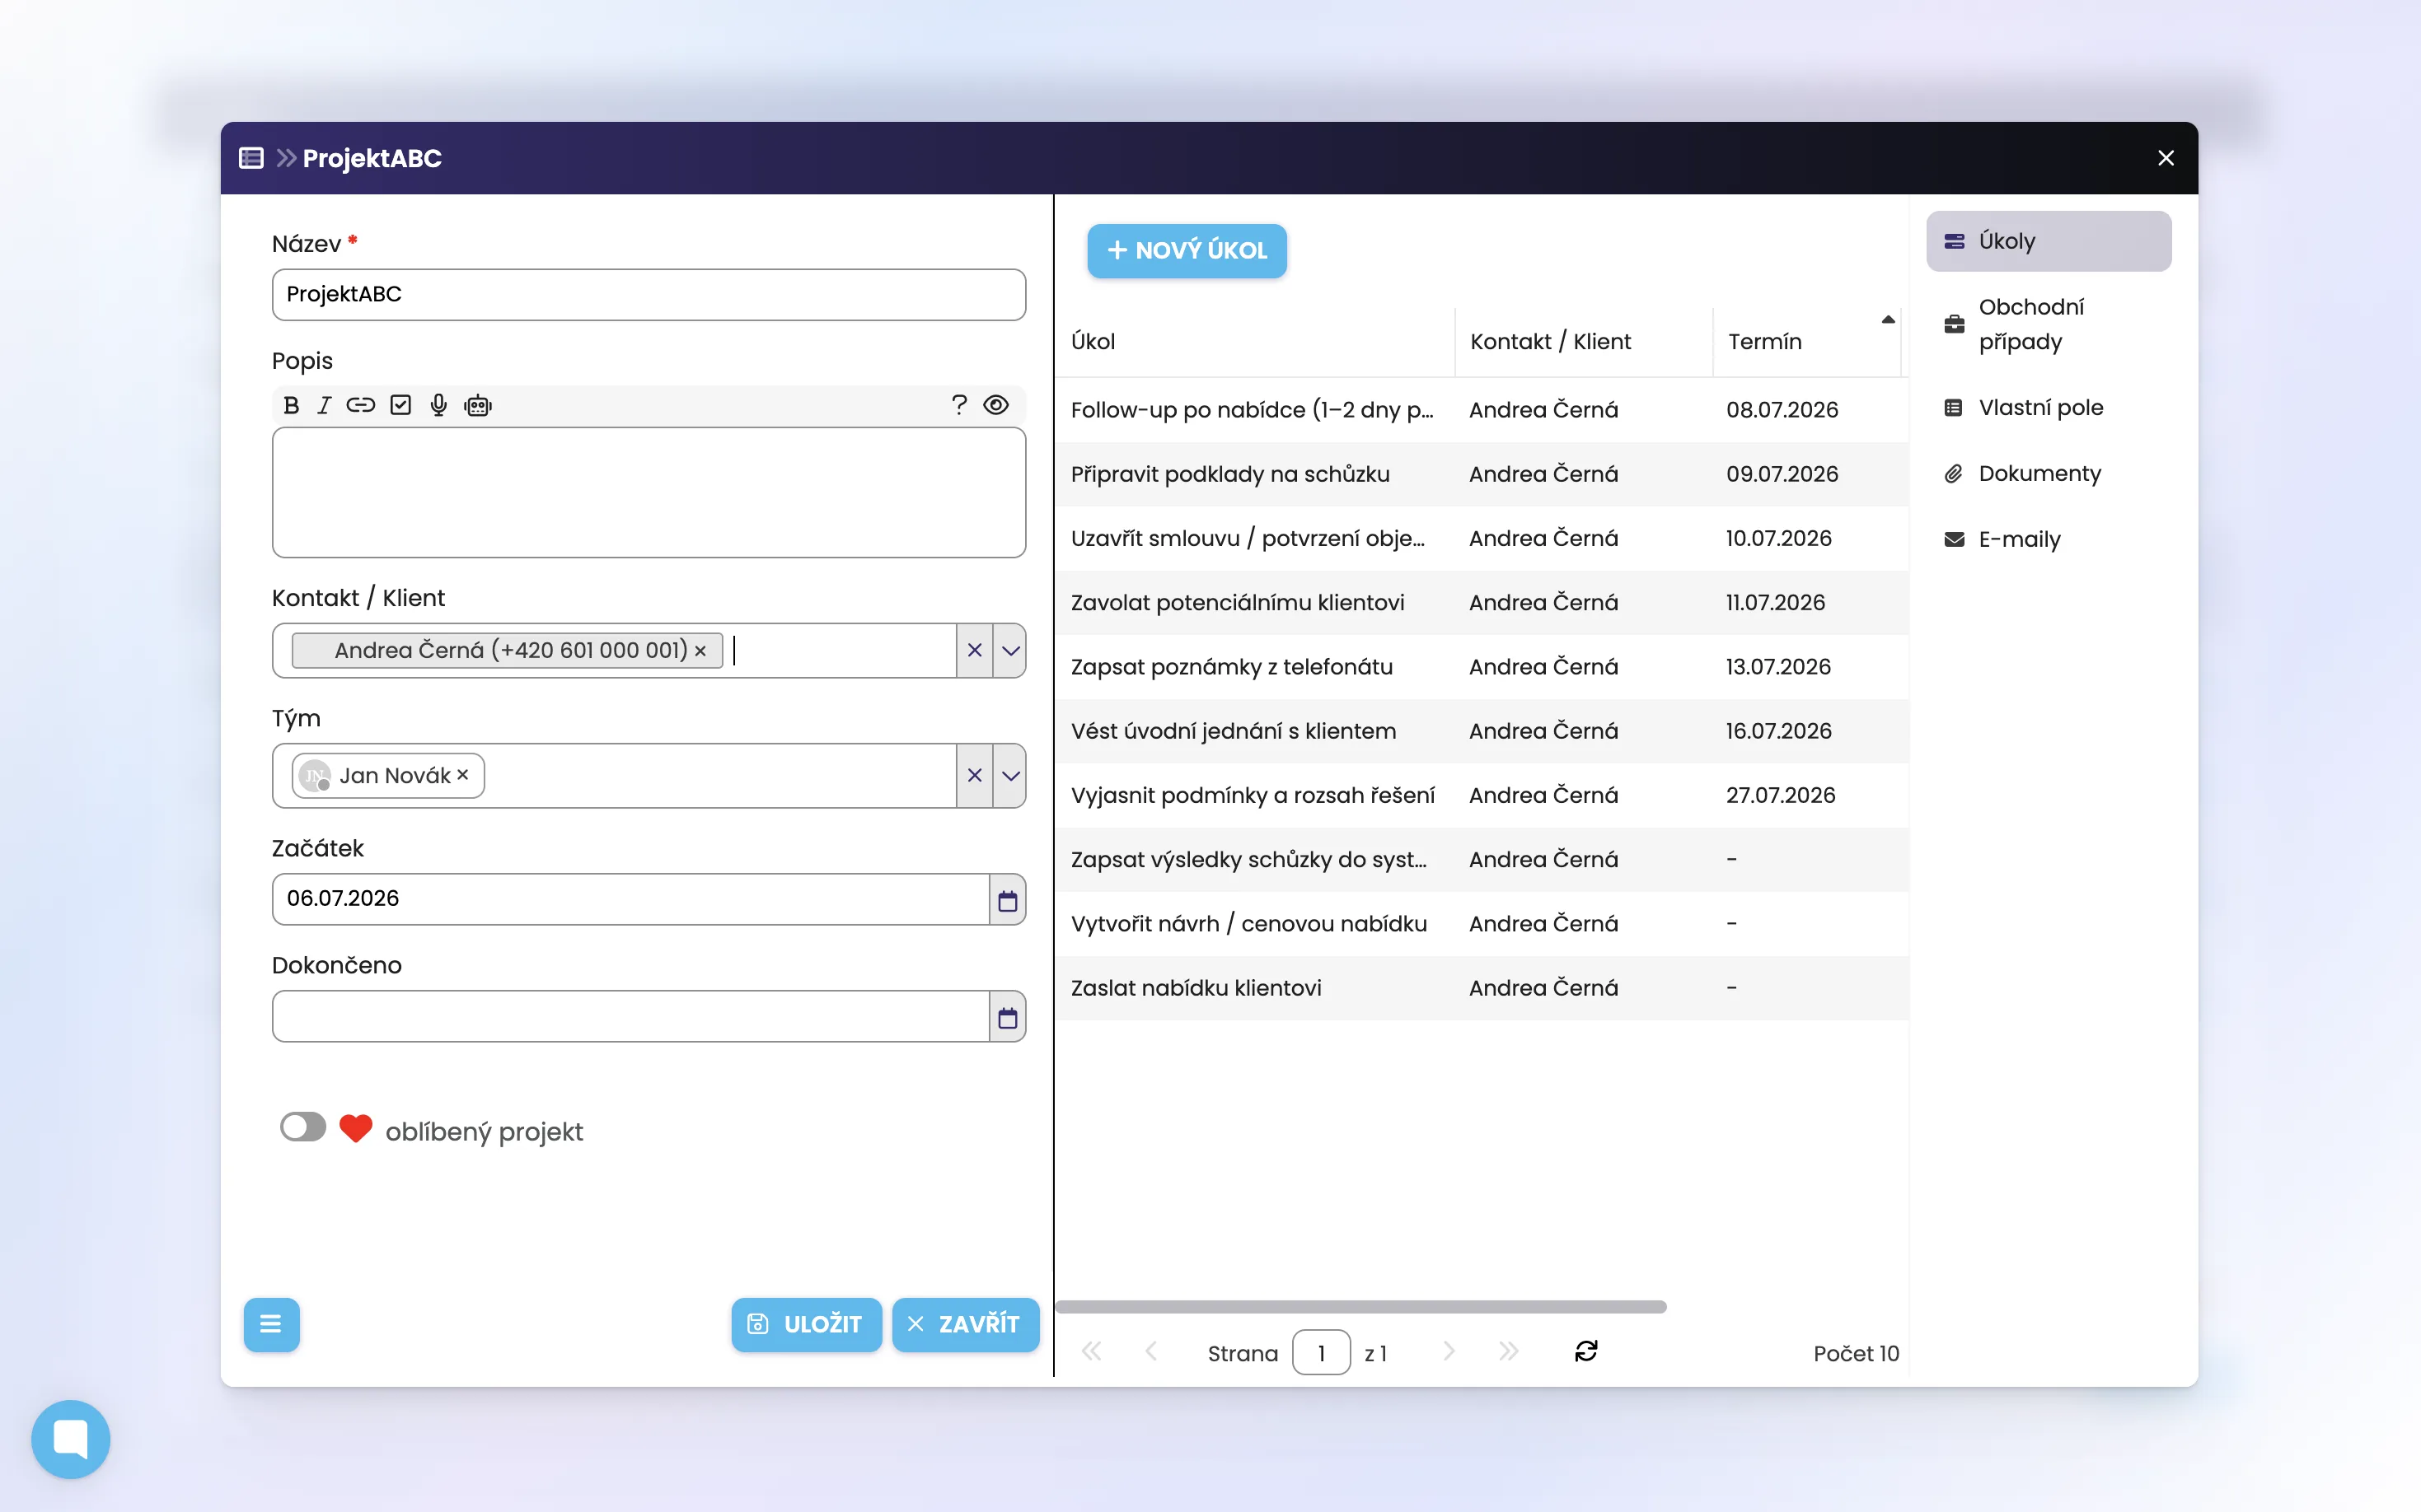Viewport: 2421px width, 1512px height.
Task: Open the editor help question mark
Action: coord(959,404)
